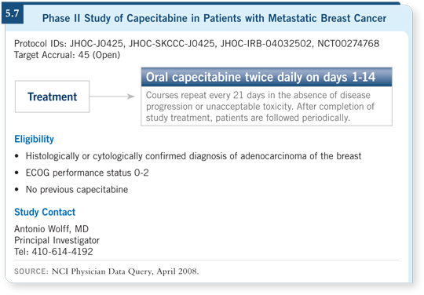Click the No previous capecitabine item

[x=77, y=189]
